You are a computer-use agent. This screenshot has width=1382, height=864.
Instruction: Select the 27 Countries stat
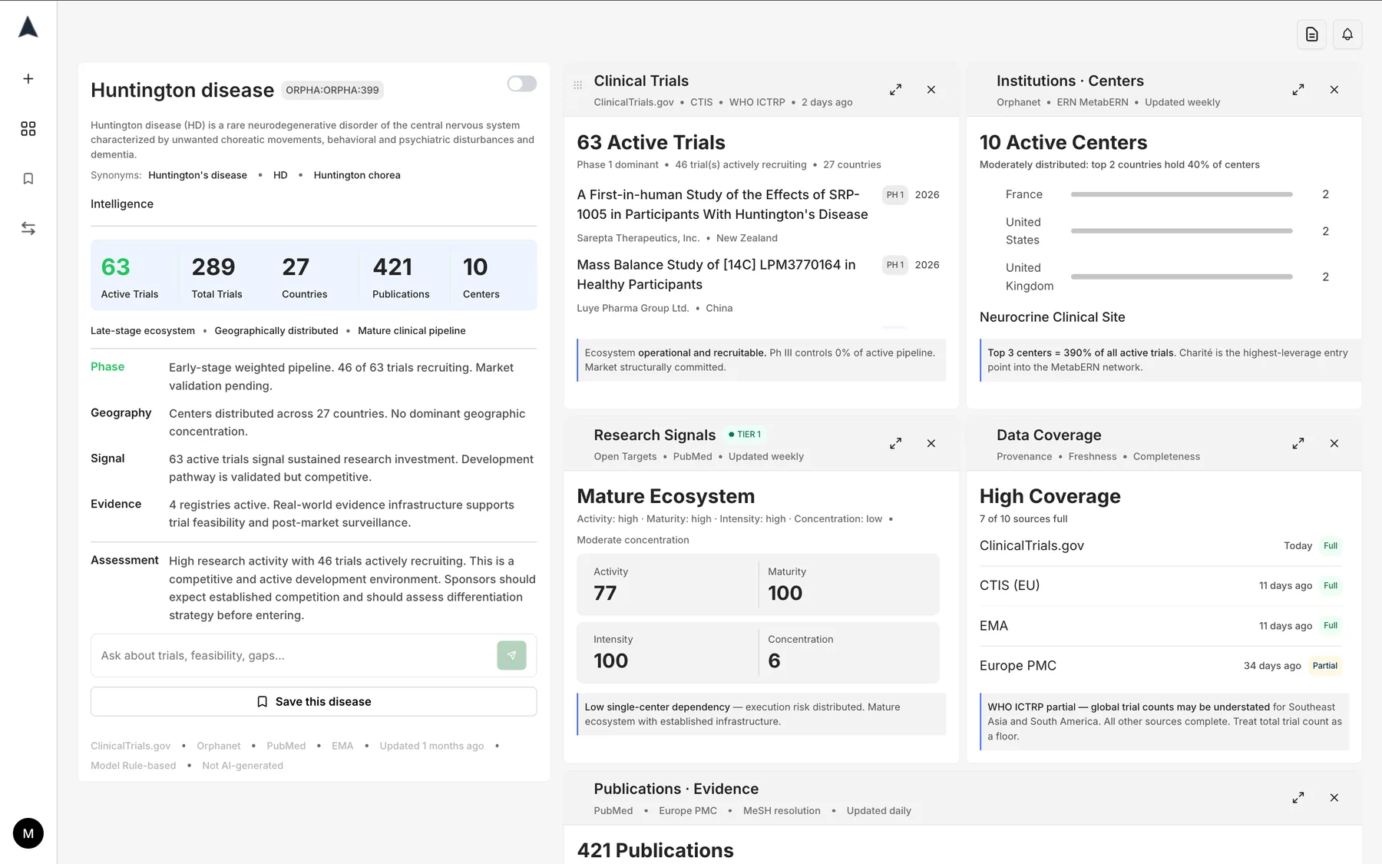point(304,276)
